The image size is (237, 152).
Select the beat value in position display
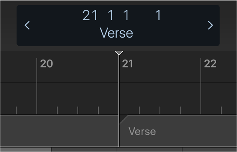tap(111, 15)
